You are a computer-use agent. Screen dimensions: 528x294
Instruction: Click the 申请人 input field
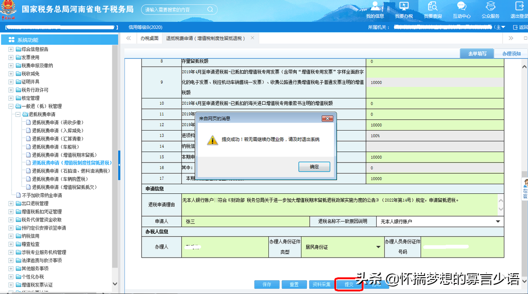(x=245, y=221)
